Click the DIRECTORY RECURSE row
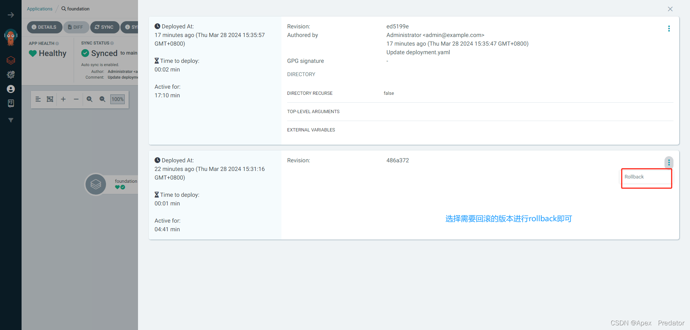 tap(480, 93)
